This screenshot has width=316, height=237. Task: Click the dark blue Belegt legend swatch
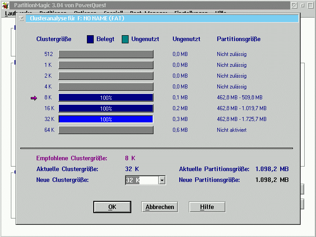[x=90, y=39]
